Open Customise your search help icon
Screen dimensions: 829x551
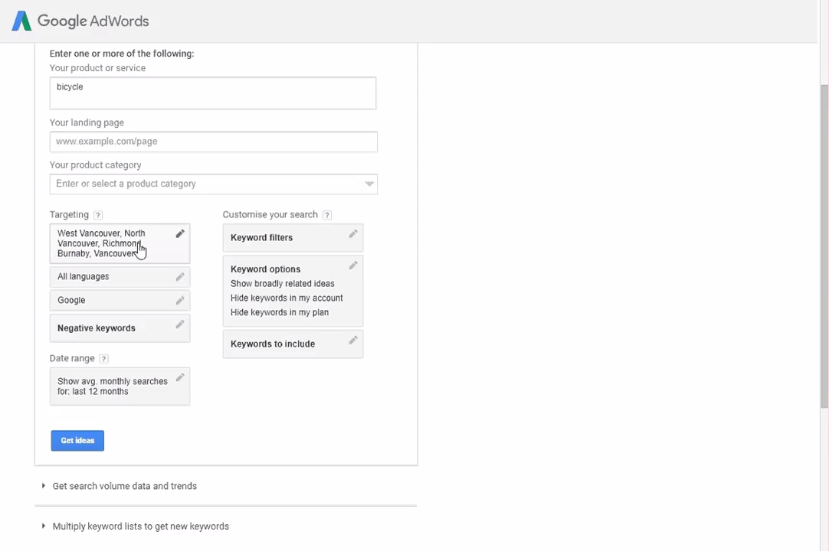[327, 215]
